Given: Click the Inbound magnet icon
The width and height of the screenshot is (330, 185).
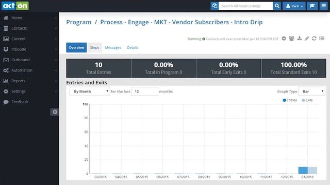Looking at the screenshot, I should click(x=6, y=49).
